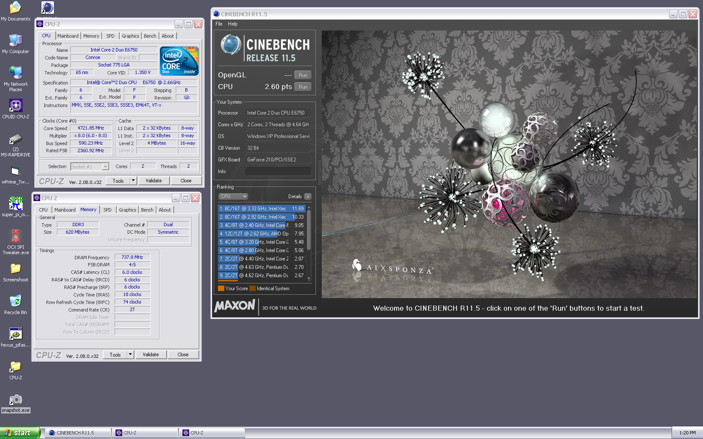Click the Your Score orange swatch
This screenshot has width=703, height=439.
(221, 288)
